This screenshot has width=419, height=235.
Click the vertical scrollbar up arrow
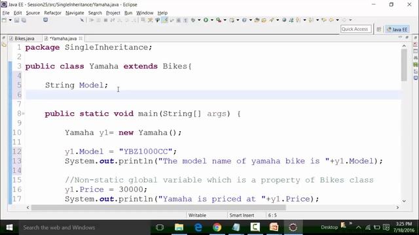(404, 46)
